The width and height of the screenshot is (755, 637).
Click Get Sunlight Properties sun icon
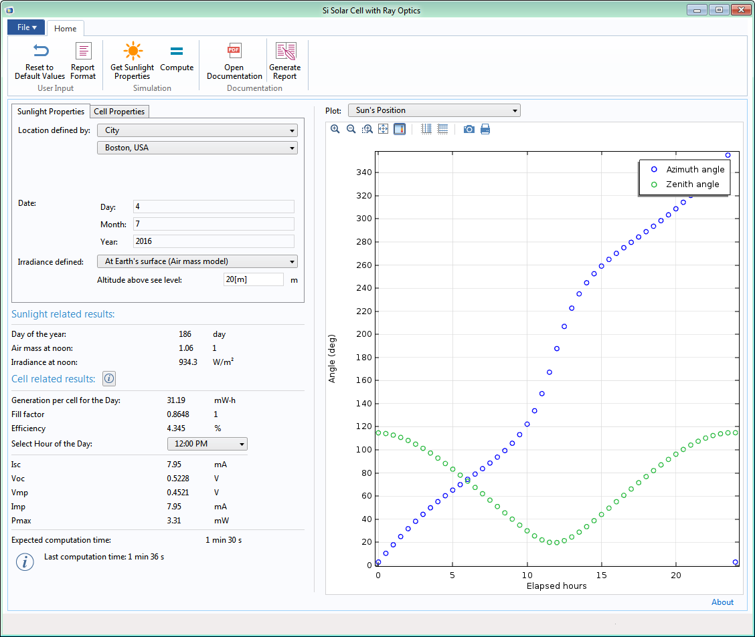pos(133,52)
